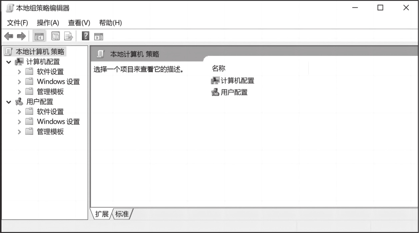
Task: Open Help via question mark icon
Action: pyautogui.click(x=85, y=36)
